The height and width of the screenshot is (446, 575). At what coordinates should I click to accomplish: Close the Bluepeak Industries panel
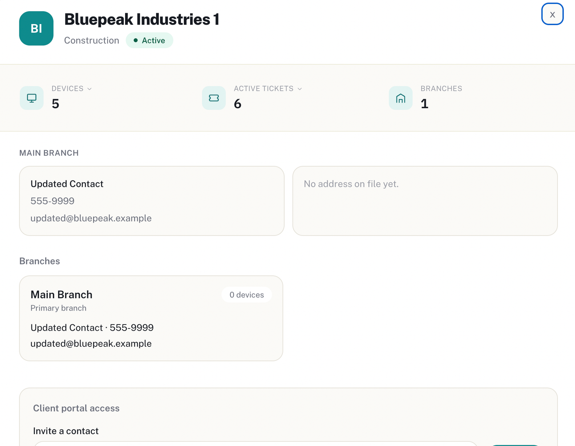[x=552, y=14]
